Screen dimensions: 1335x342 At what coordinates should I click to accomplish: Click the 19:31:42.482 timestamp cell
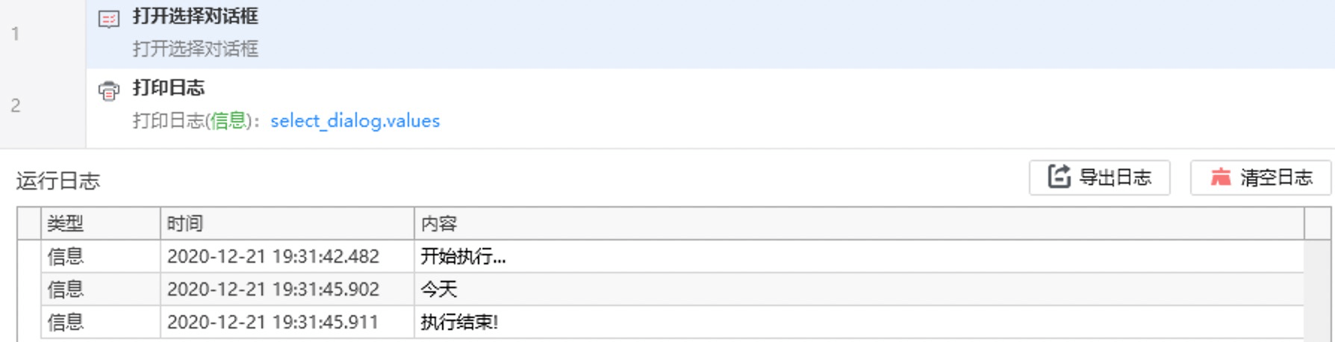point(273,257)
